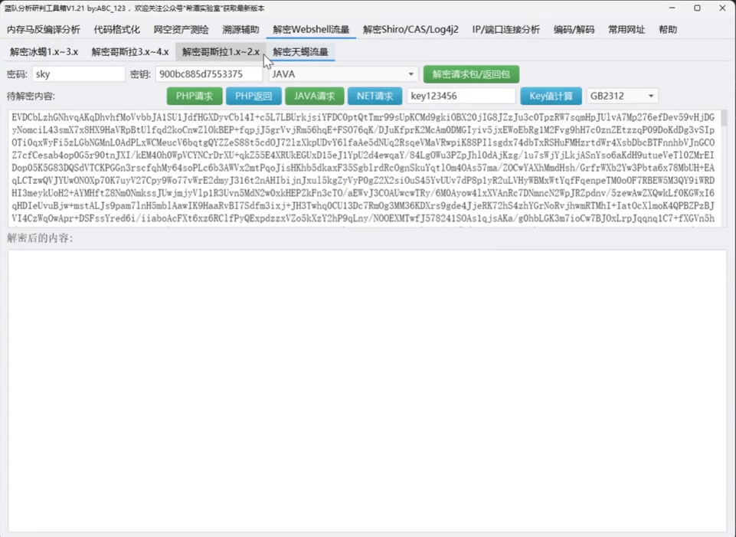Open the 内存马反编译分析 tab

[43, 30]
